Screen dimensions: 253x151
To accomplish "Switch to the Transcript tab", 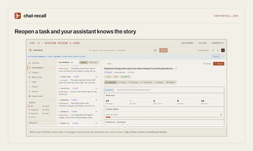I will click(146, 82).
